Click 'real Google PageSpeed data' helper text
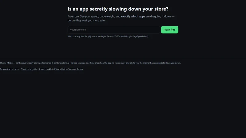Image resolution: width=246 pixels, height=138 pixels. click(x=134, y=36)
